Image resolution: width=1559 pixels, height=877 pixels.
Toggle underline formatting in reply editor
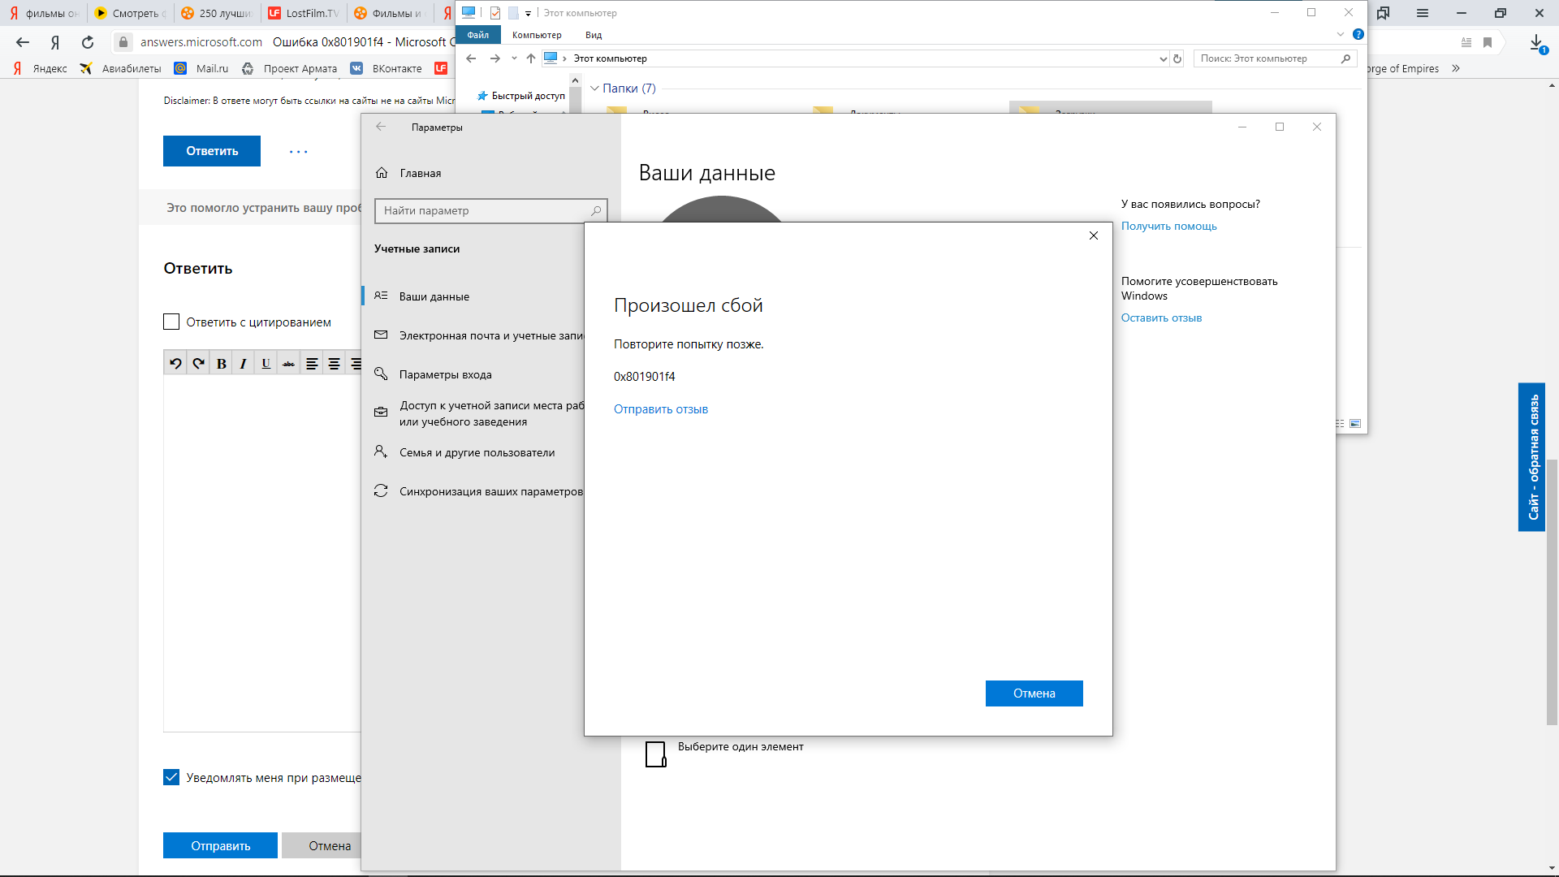click(266, 364)
